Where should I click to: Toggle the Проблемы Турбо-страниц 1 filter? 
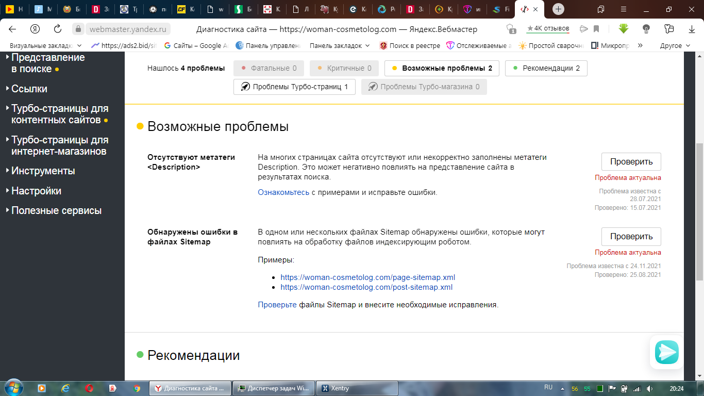[x=294, y=87]
